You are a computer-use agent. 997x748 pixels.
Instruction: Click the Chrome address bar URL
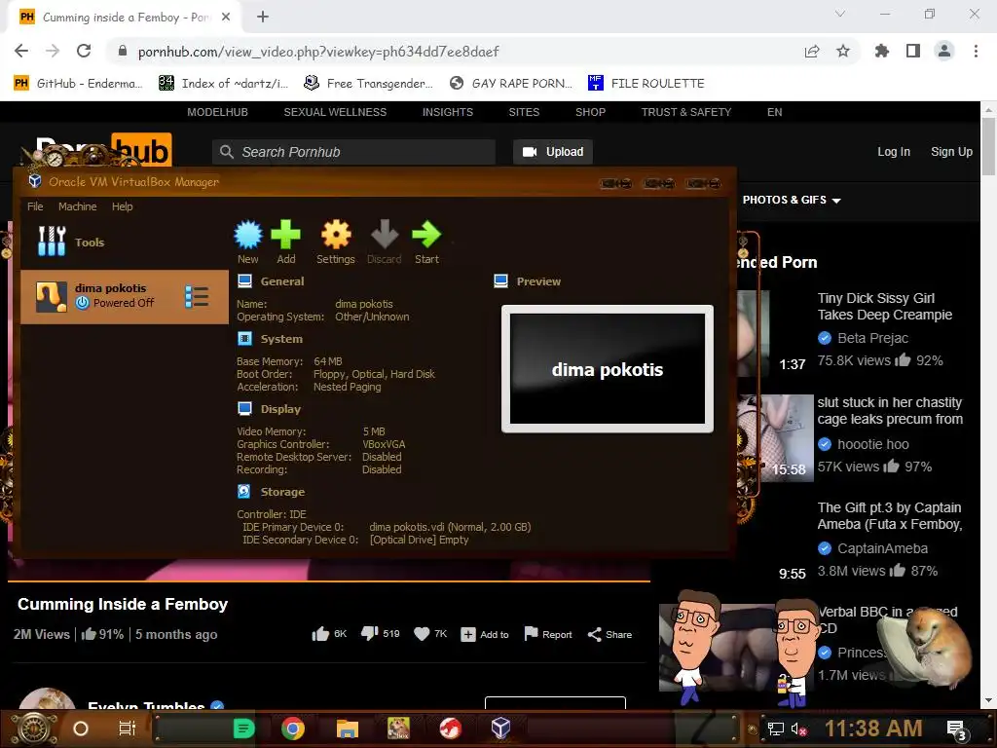318,52
